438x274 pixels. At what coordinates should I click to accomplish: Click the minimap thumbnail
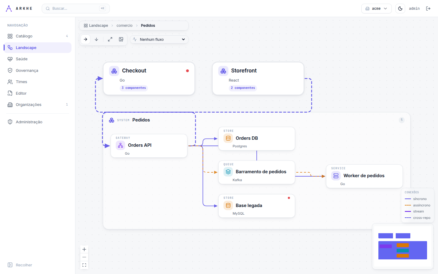[403, 246]
